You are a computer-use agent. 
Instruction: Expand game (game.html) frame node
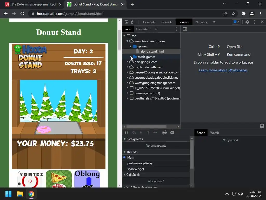(127, 93)
